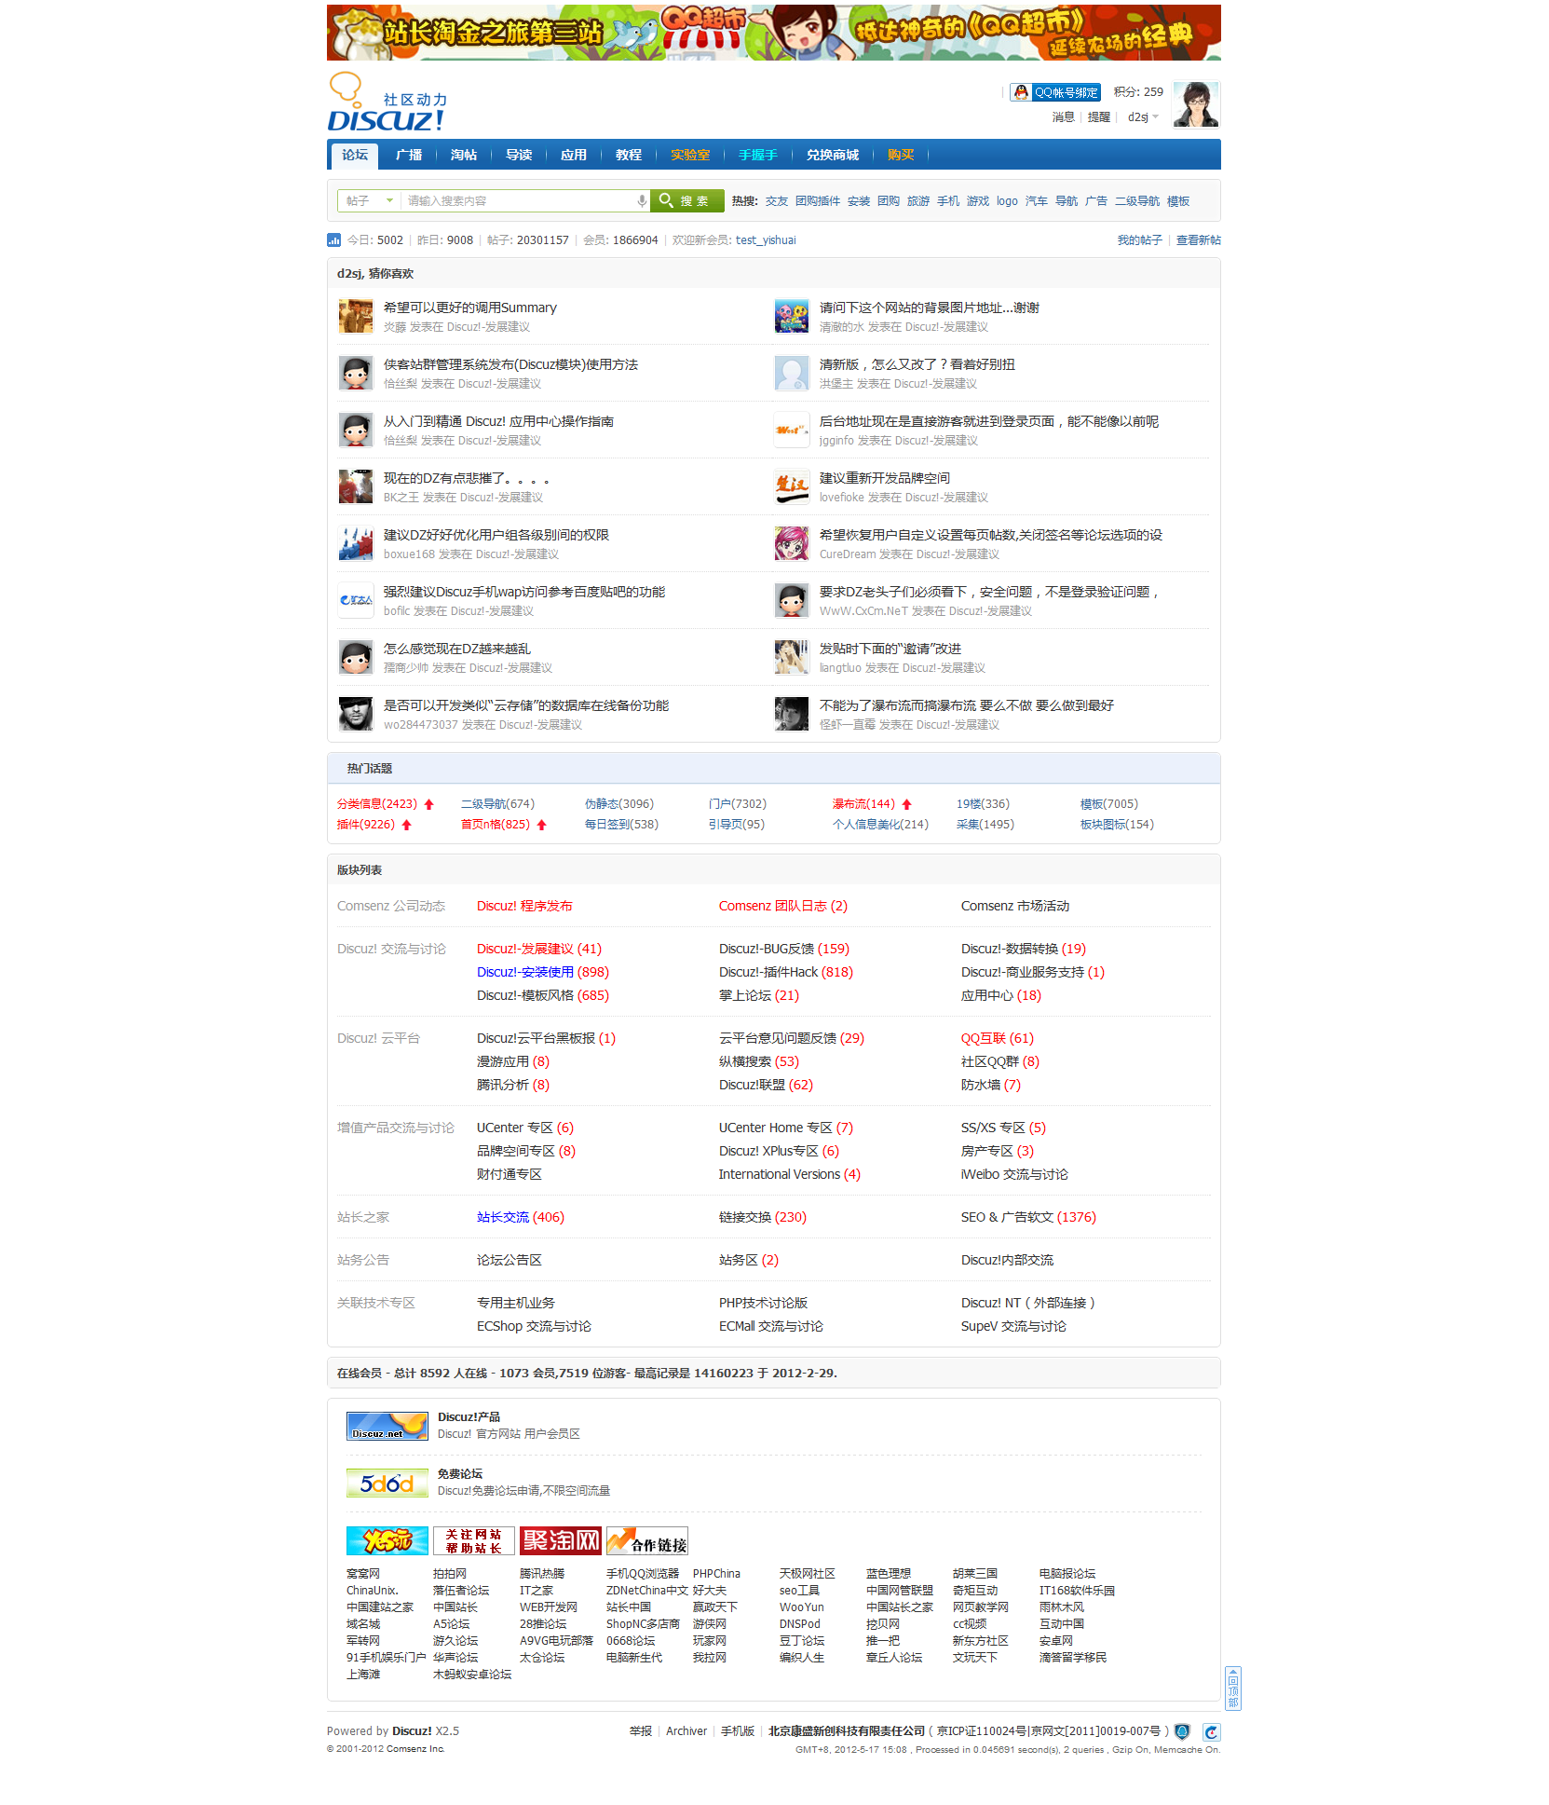
Task: Click the 回顶部 back-to-top button
Action: [1232, 1688]
